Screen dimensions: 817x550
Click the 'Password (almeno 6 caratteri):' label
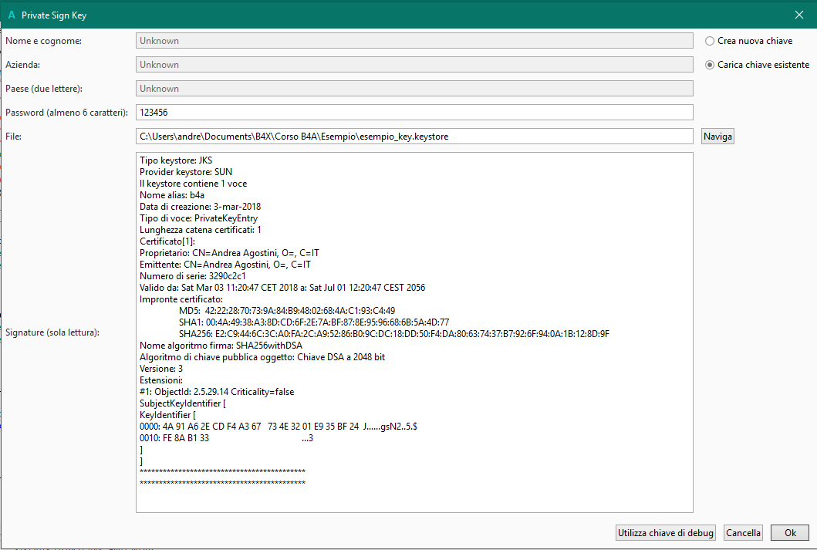pyautogui.click(x=66, y=113)
